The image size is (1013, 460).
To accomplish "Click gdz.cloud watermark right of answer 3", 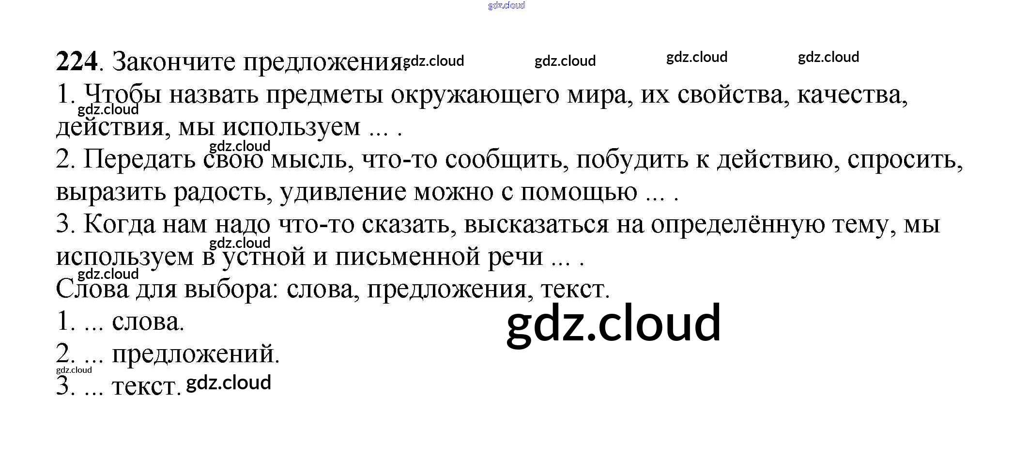I will click(229, 383).
